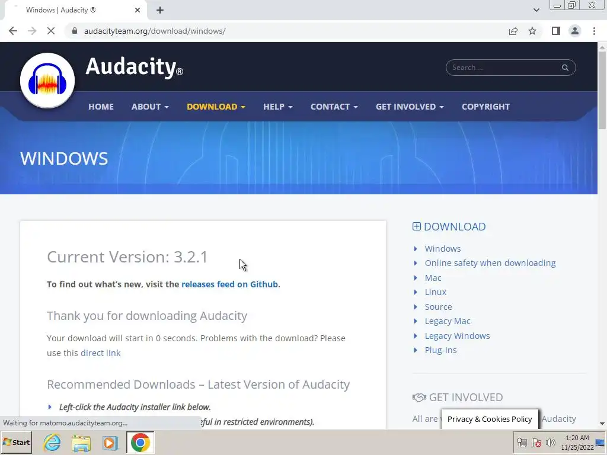The width and height of the screenshot is (607, 455).
Task: Click the Action Center flag tray icon
Action: [x=536, y=442]
